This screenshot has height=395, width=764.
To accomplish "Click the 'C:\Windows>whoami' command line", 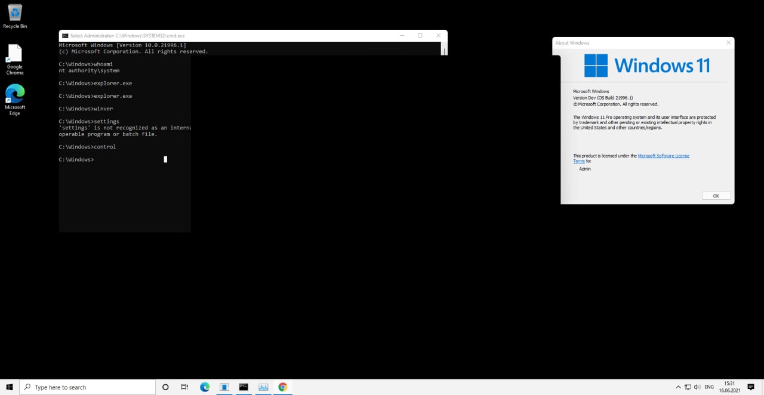I will click(x=86, y=64).
